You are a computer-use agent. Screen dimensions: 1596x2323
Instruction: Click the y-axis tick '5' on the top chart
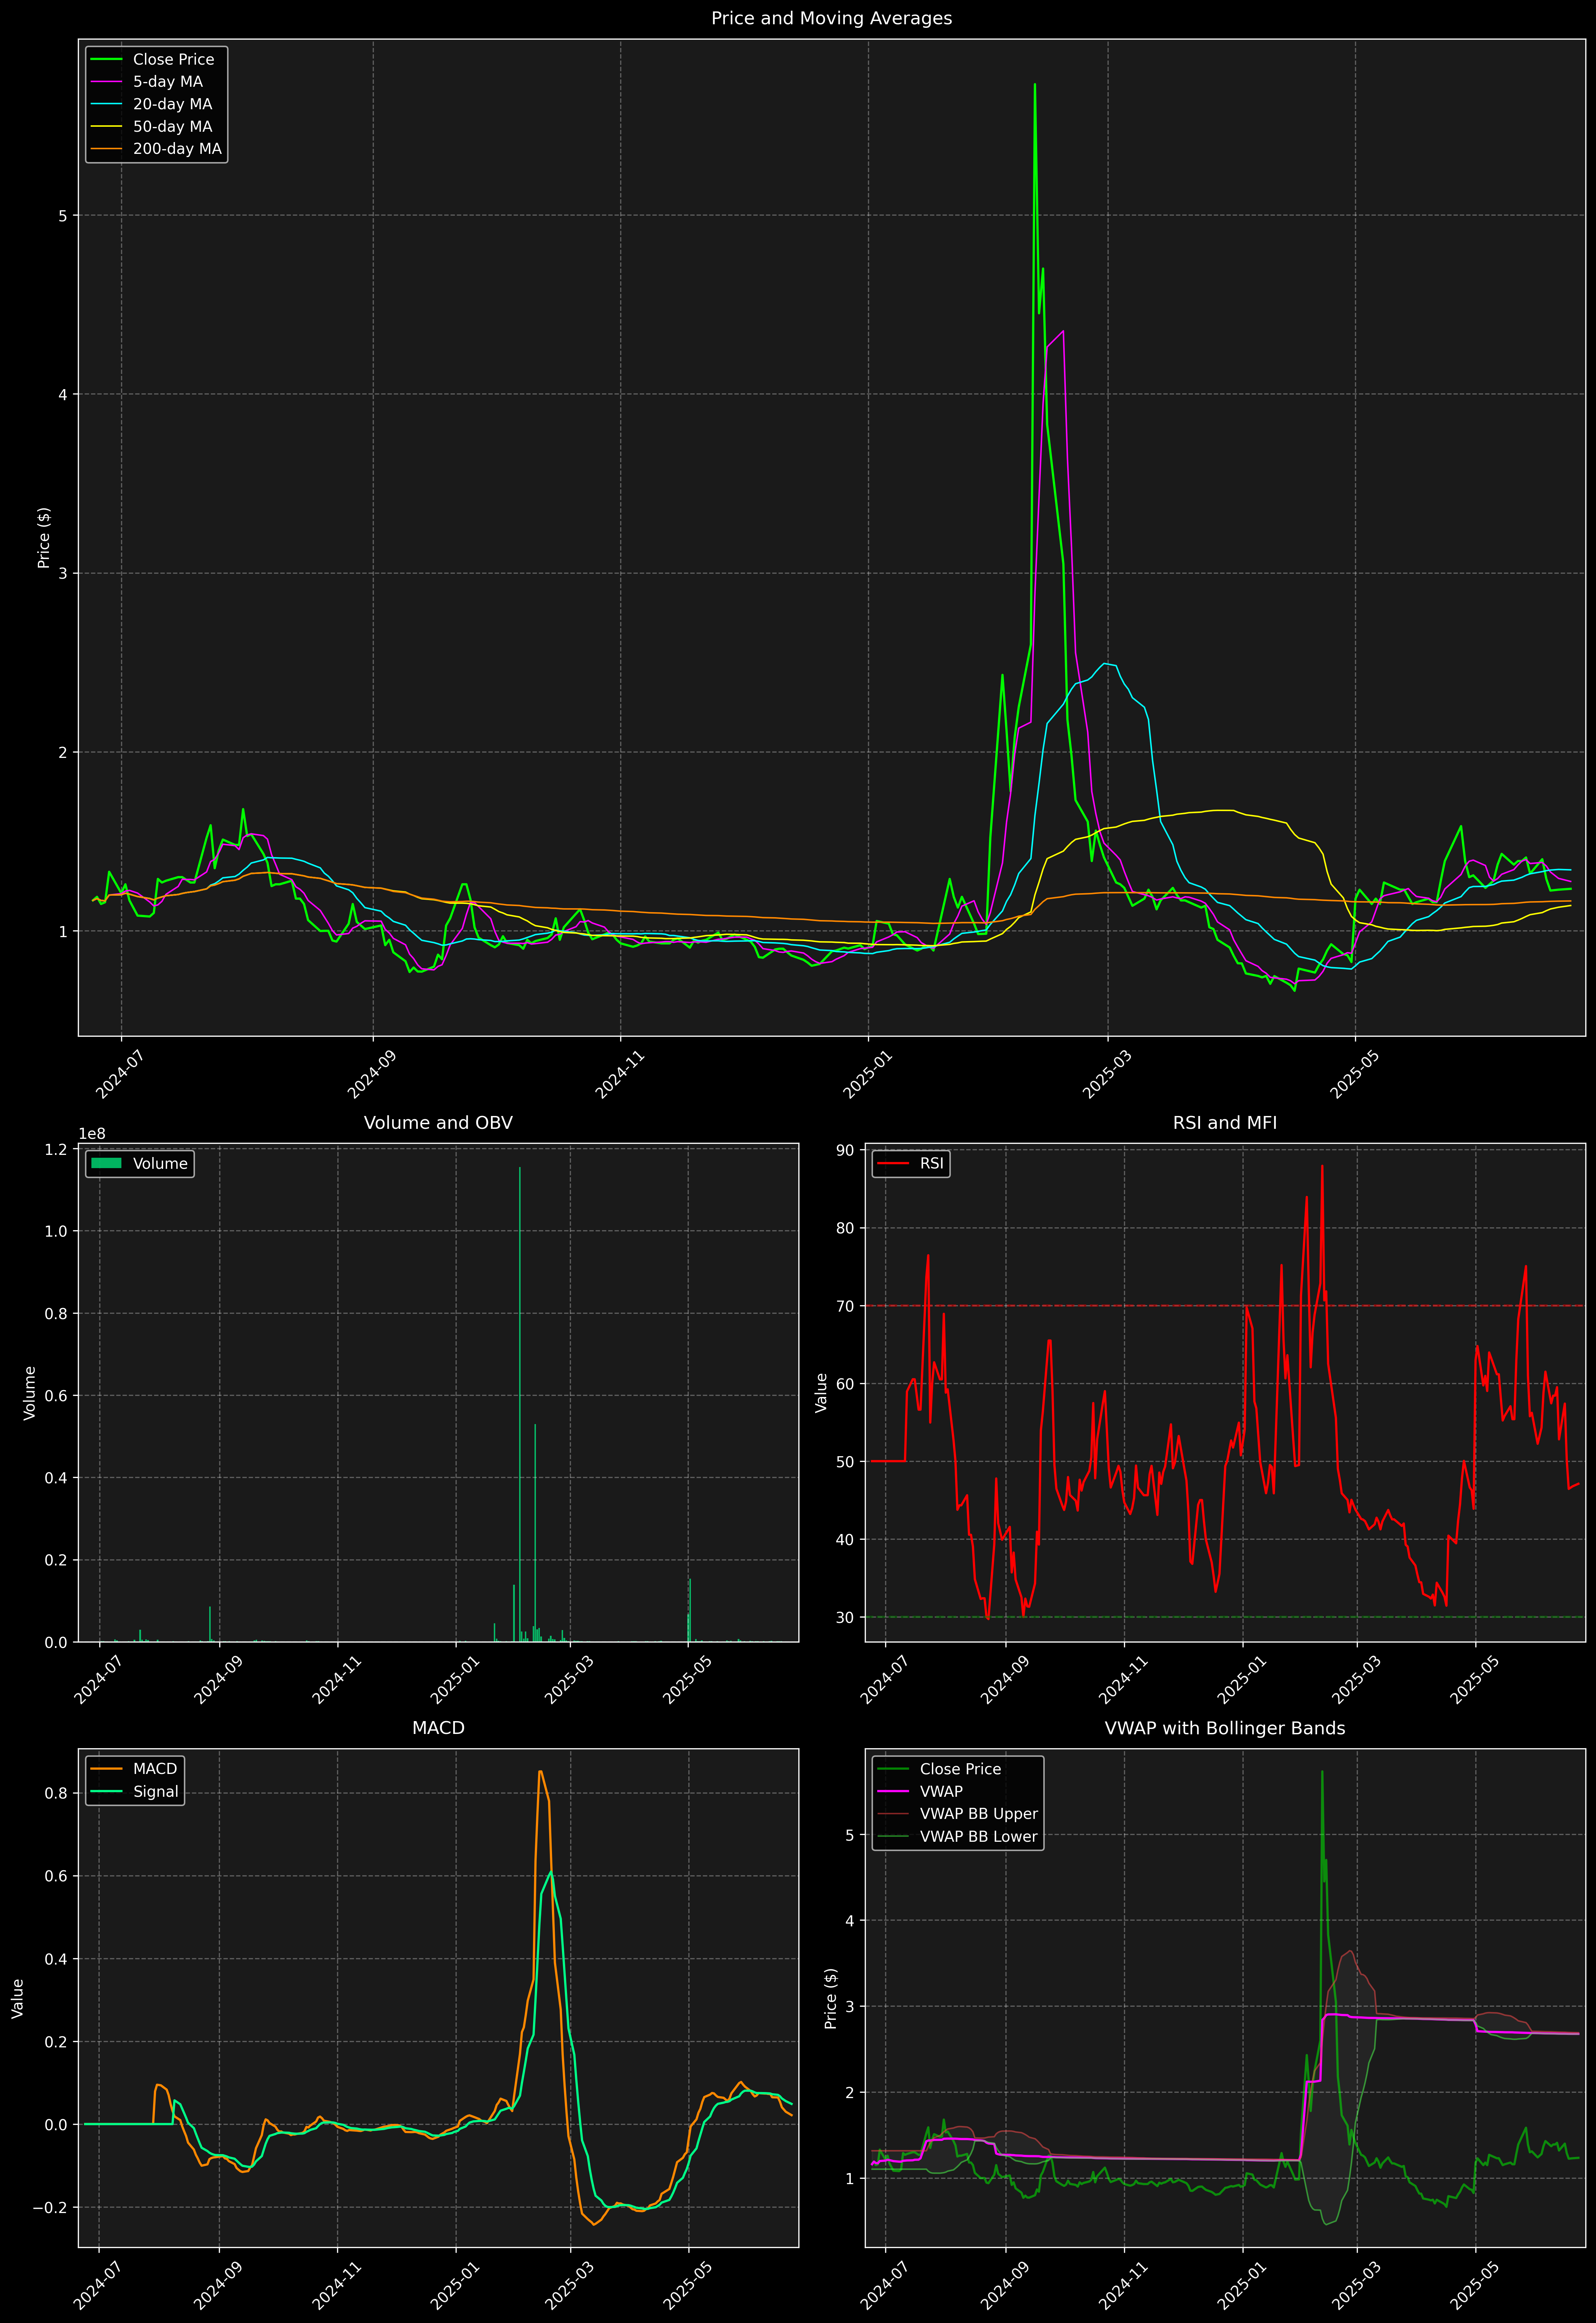click(63, 216)
